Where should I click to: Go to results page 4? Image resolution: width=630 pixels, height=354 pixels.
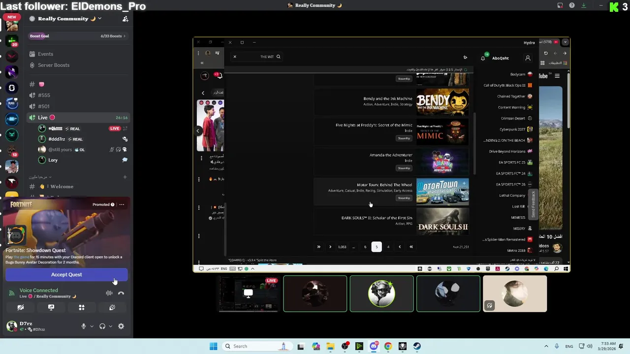click(388, 247)
